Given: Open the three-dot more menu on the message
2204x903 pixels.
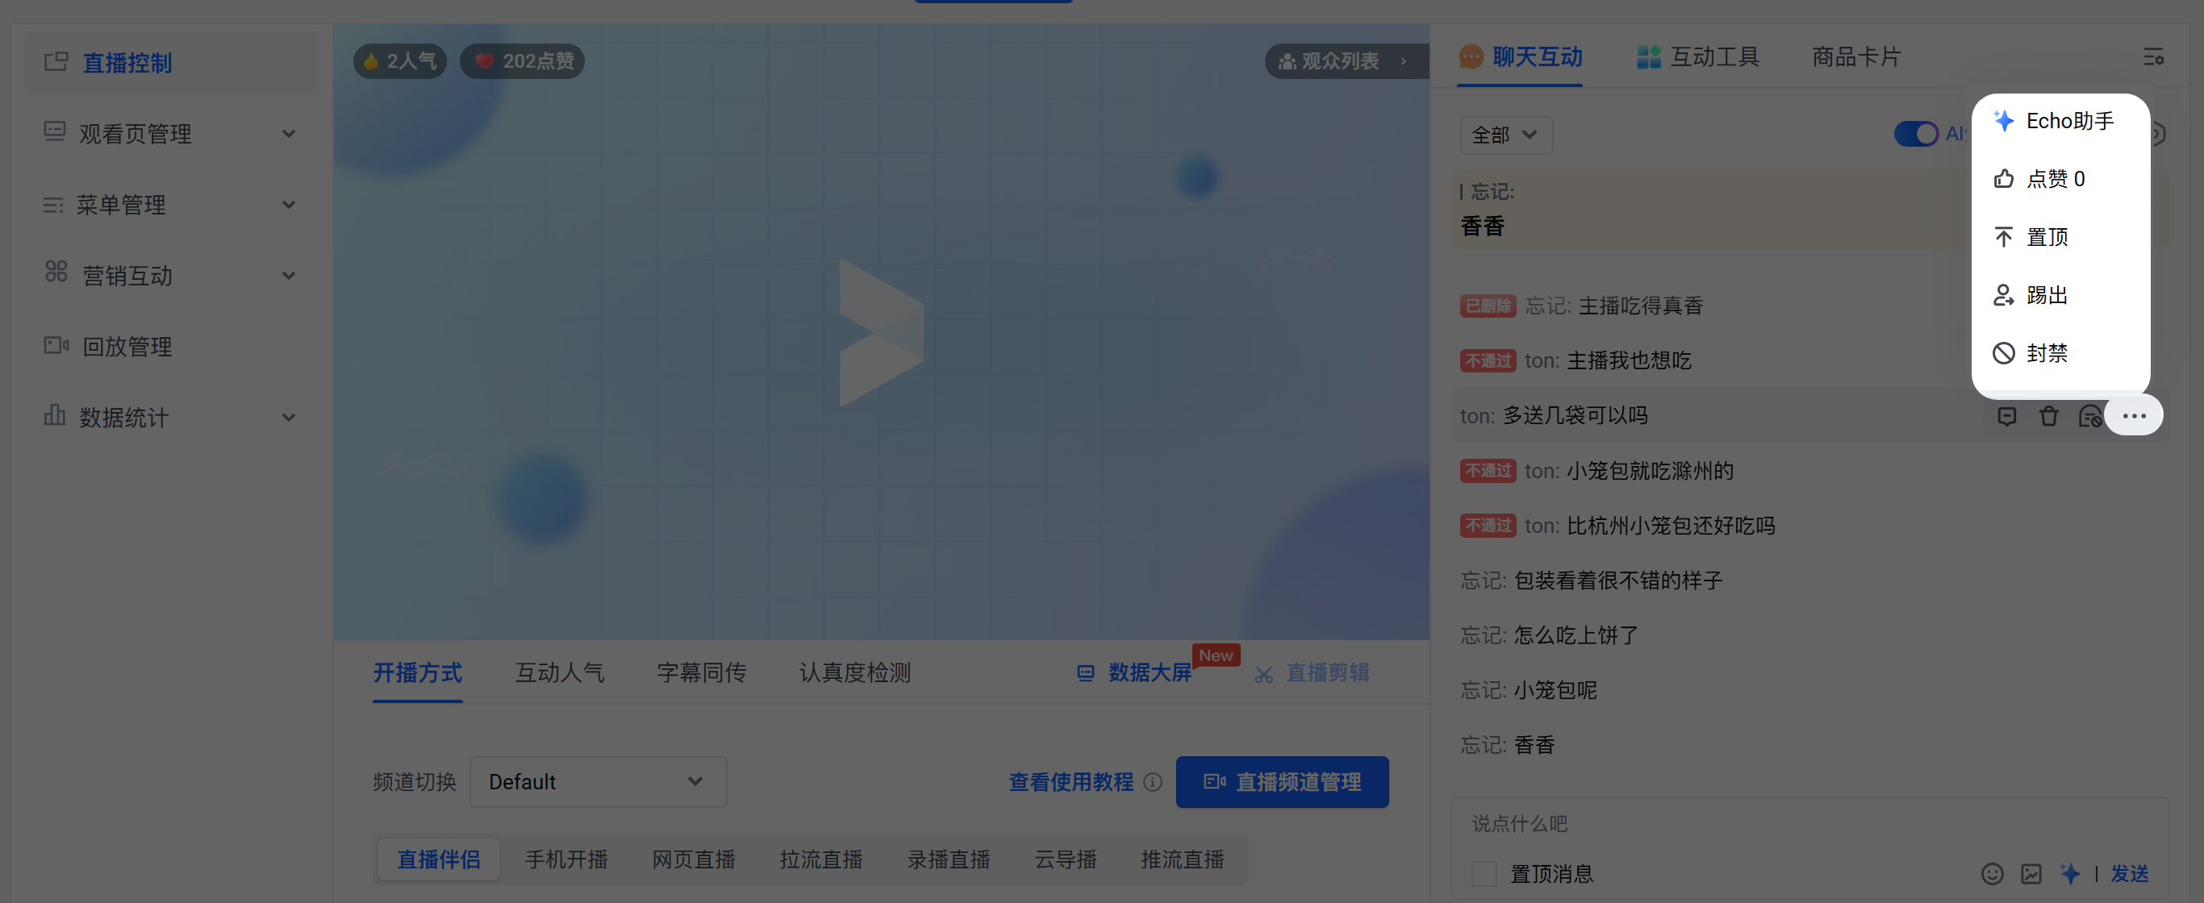Looking at the screenshot, I should click(x=2134, y=415).
